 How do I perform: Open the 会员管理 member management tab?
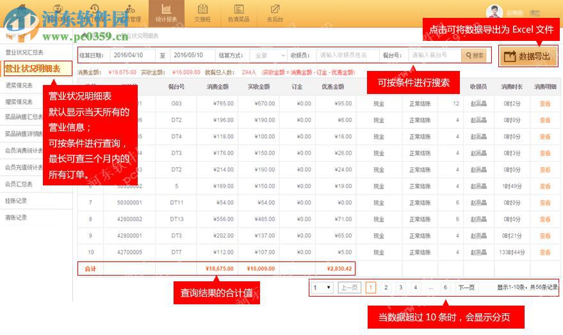click(x=130, y=13)
